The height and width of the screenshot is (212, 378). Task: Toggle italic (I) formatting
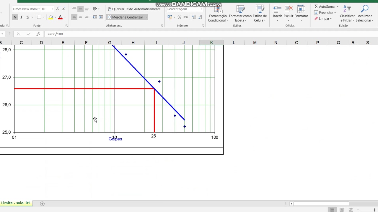coord(21,17)
